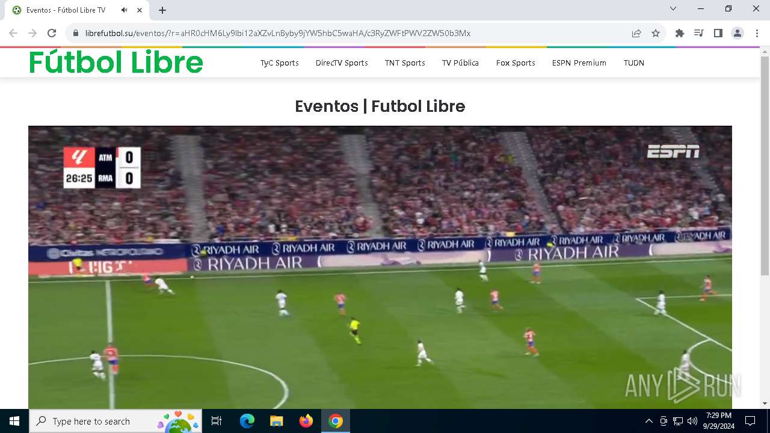The width and height of the screenshot is (770, 433).
Task: Open DirecTV Sports channel
Action: tap(342, 63)
